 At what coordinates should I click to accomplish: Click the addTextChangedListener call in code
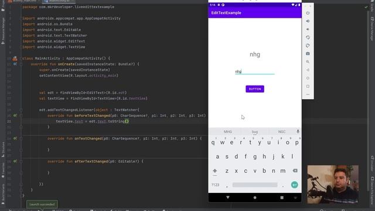pos(70,110)
